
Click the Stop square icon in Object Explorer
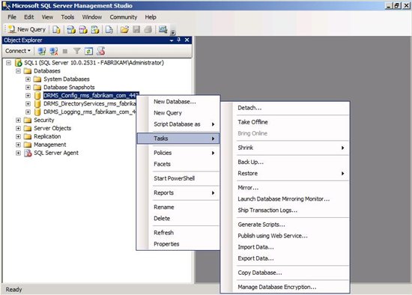point(65,51)
